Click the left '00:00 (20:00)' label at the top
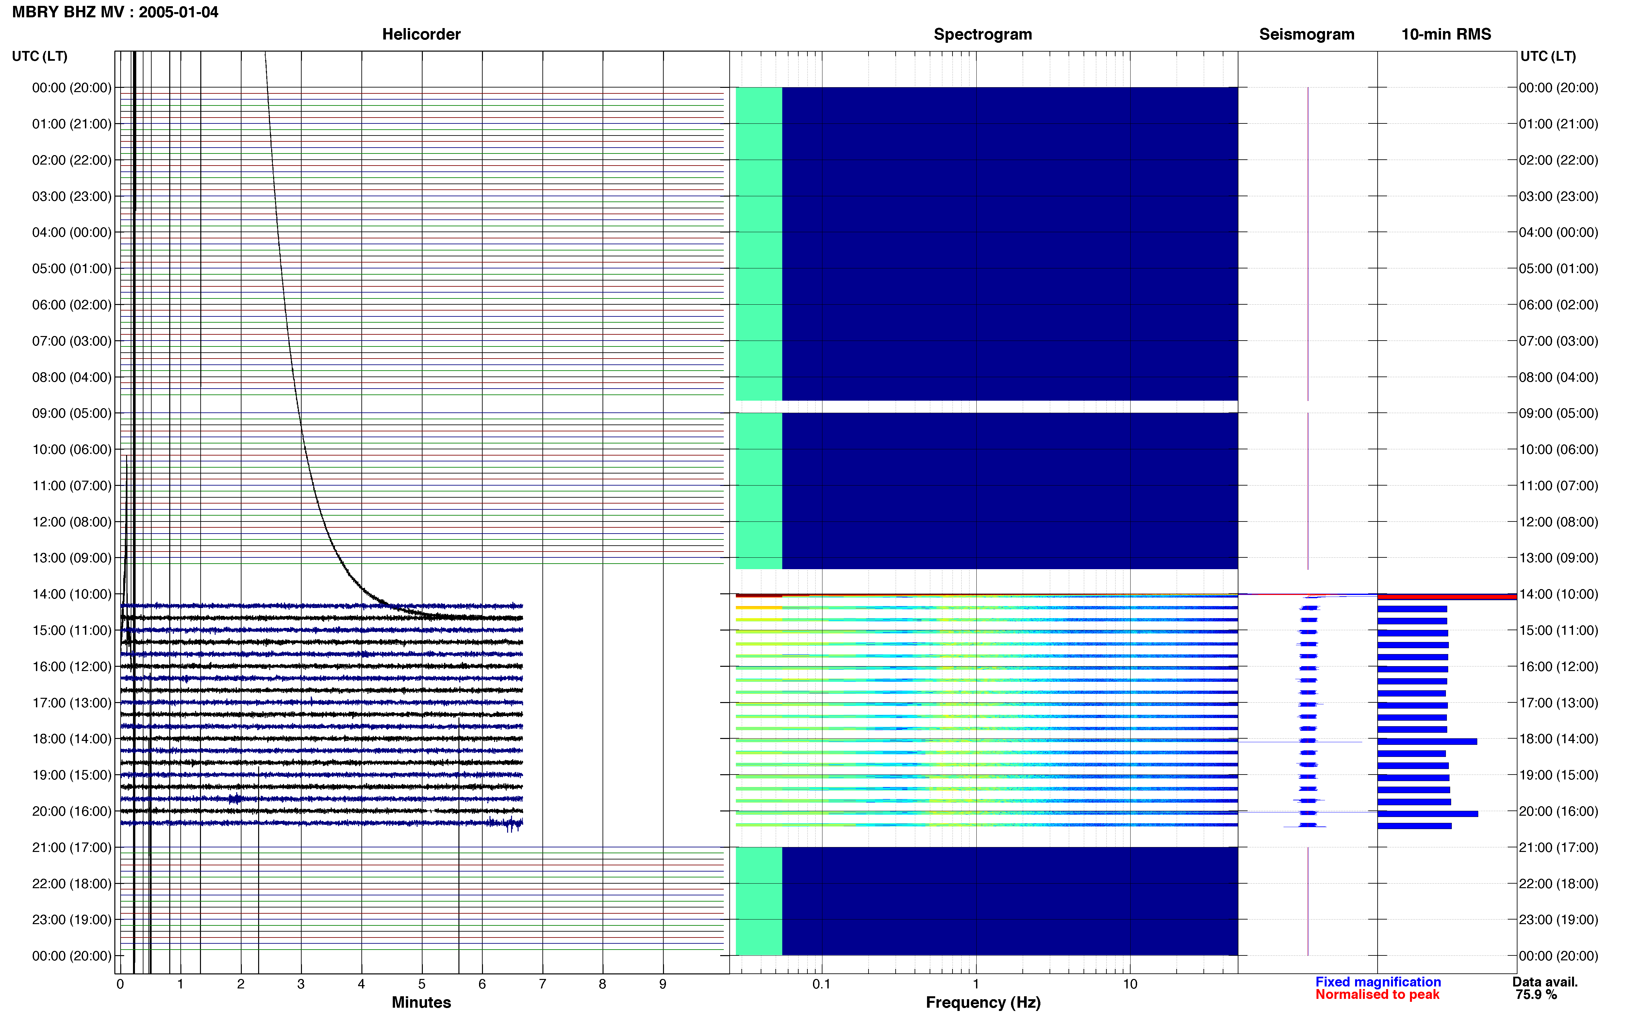 click(72, 88)
